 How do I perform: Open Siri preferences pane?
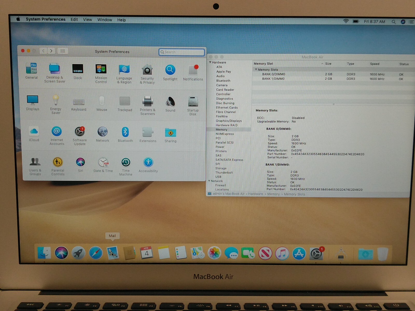tap(80, 165)
